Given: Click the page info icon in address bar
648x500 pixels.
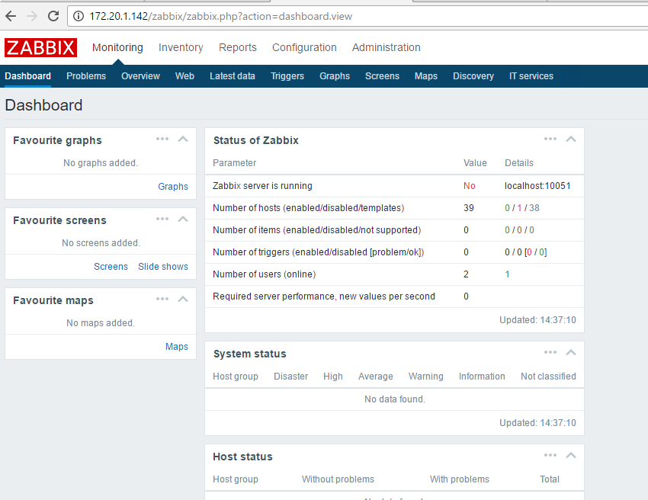Looking at the screenshot, I should (x=76, y=16).
